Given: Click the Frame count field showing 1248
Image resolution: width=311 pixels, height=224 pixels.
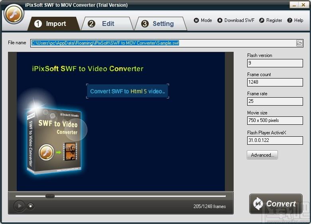Looking at the screenshot, I should tap(275, 82).
